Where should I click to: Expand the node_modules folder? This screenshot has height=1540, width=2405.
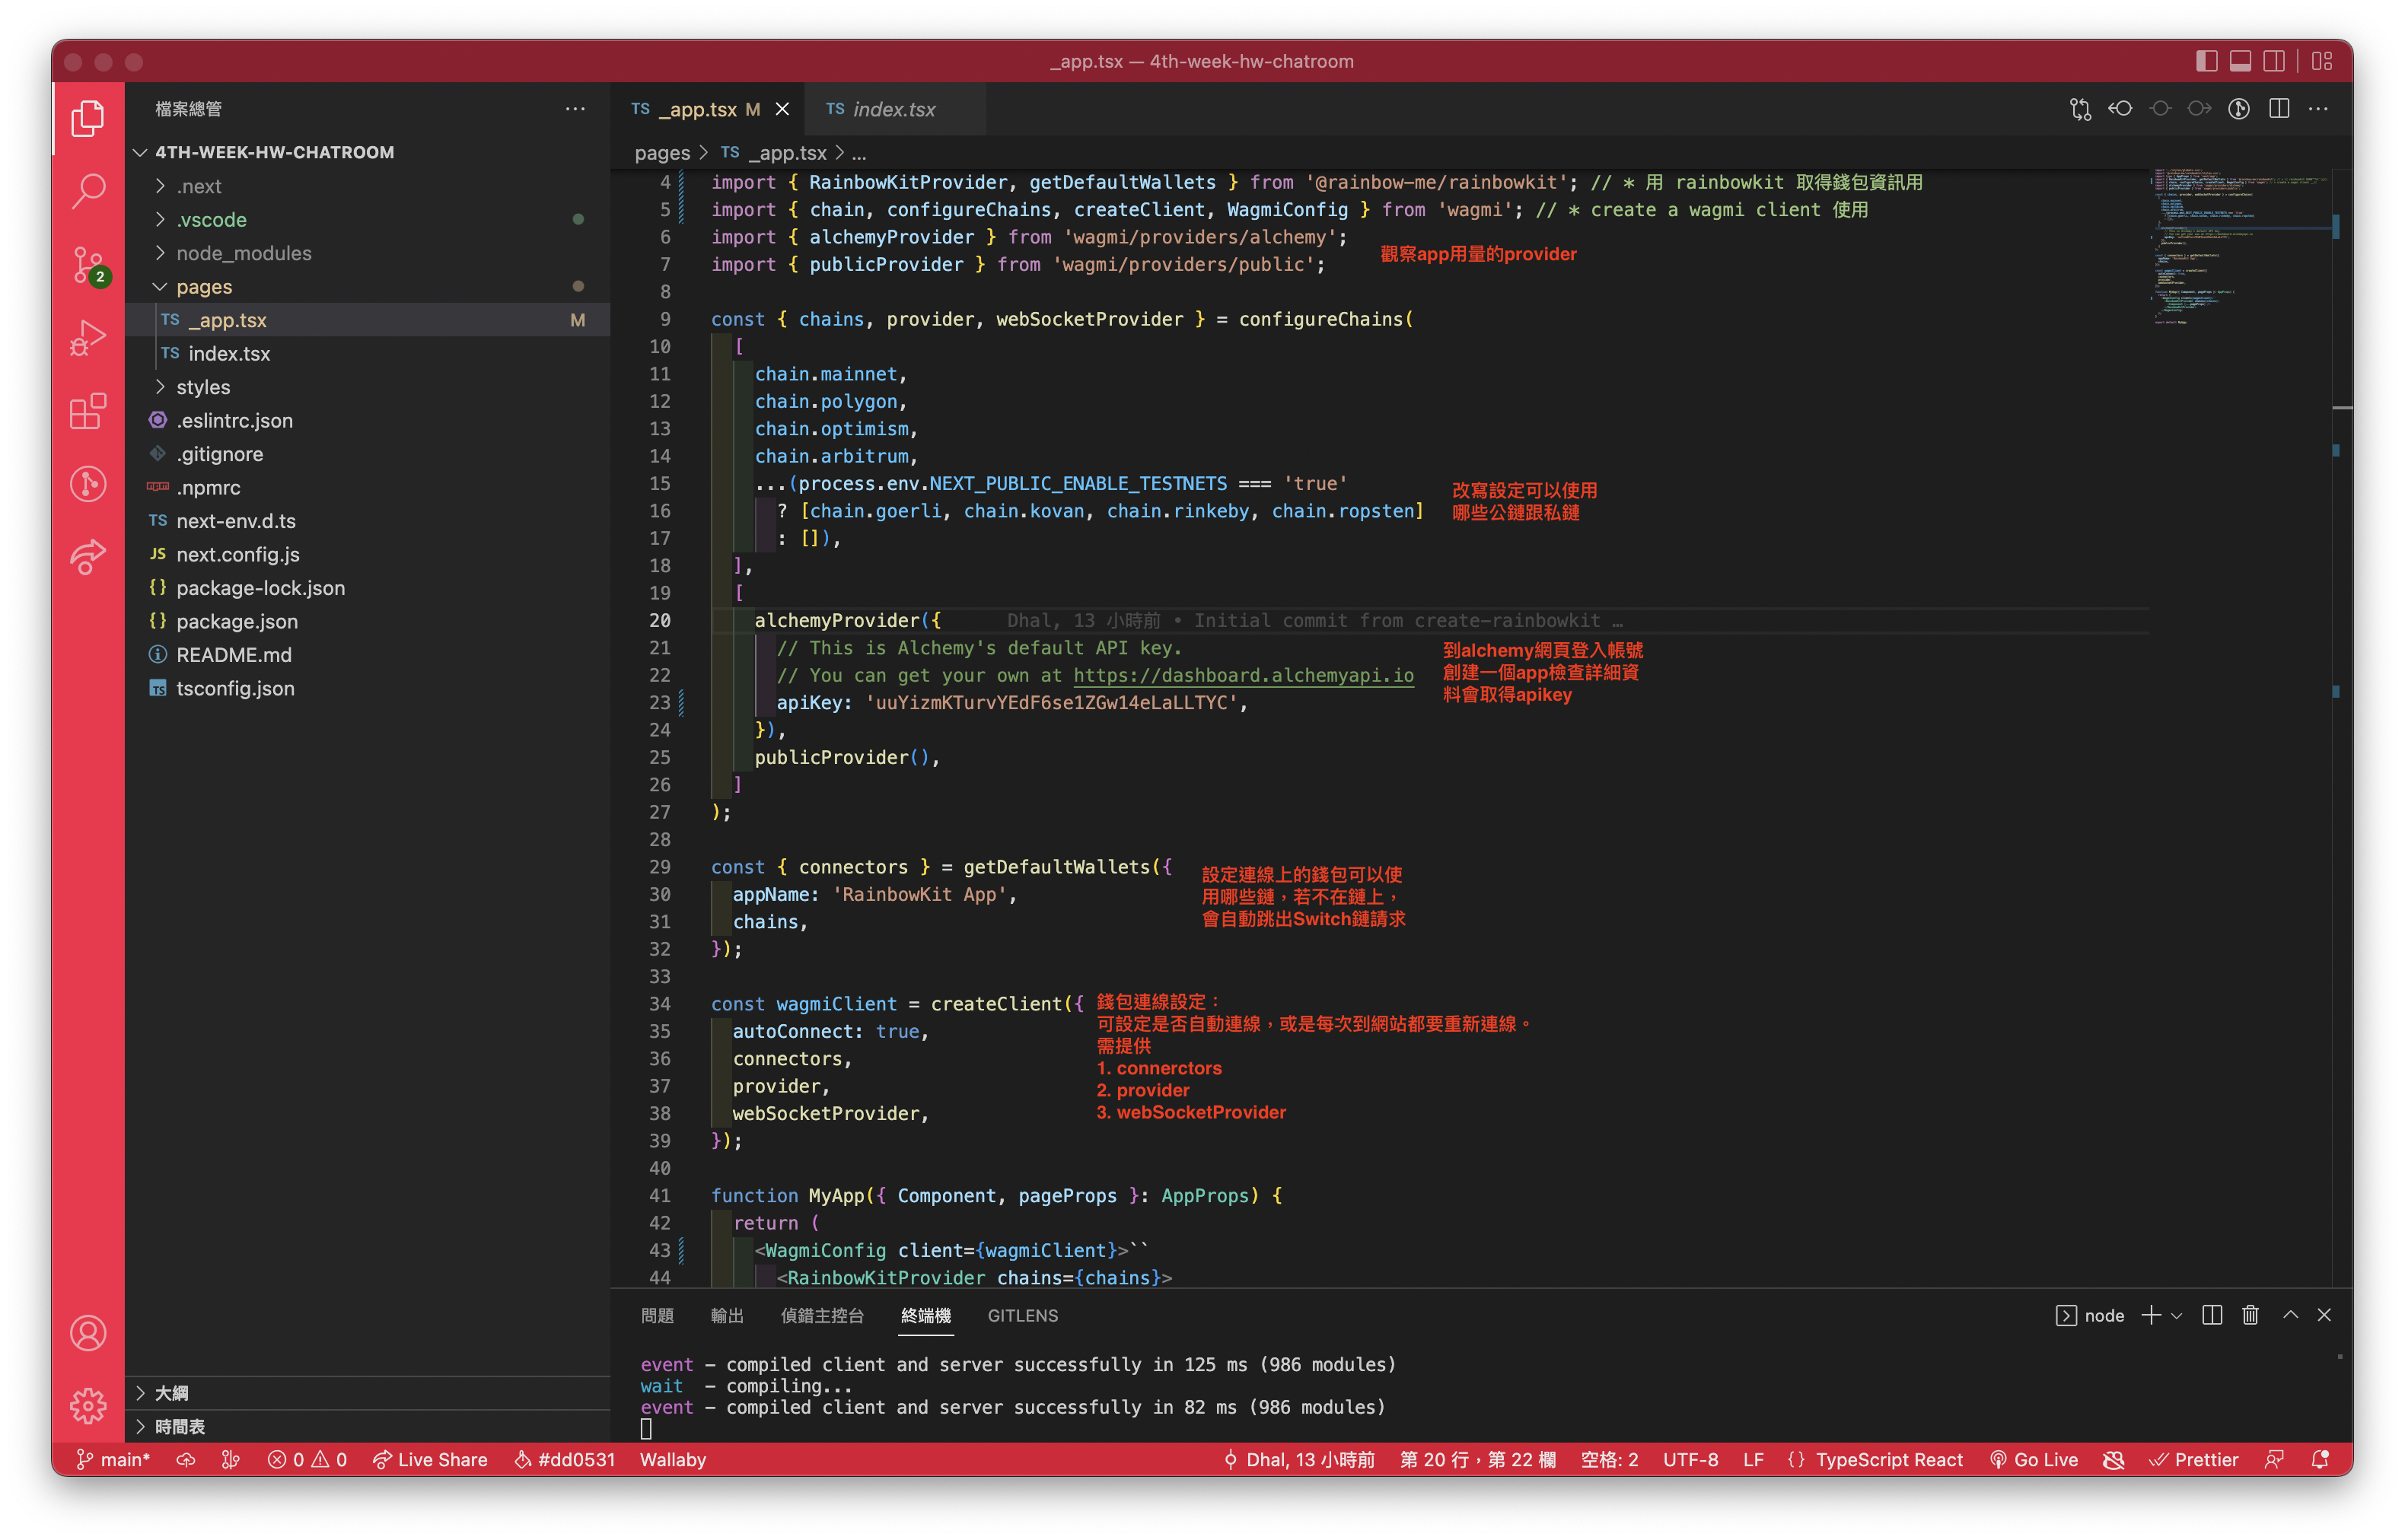pos(243,253)
